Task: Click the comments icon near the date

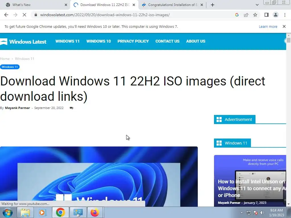Action: tap(71, 108)
